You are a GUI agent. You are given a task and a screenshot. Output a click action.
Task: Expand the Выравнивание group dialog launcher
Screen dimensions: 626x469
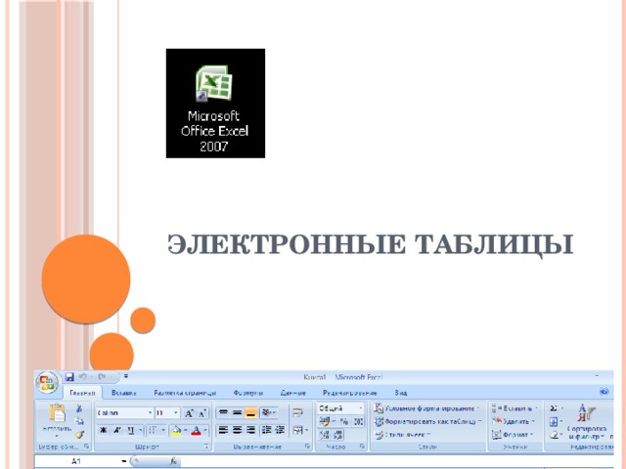coord(307,447)
